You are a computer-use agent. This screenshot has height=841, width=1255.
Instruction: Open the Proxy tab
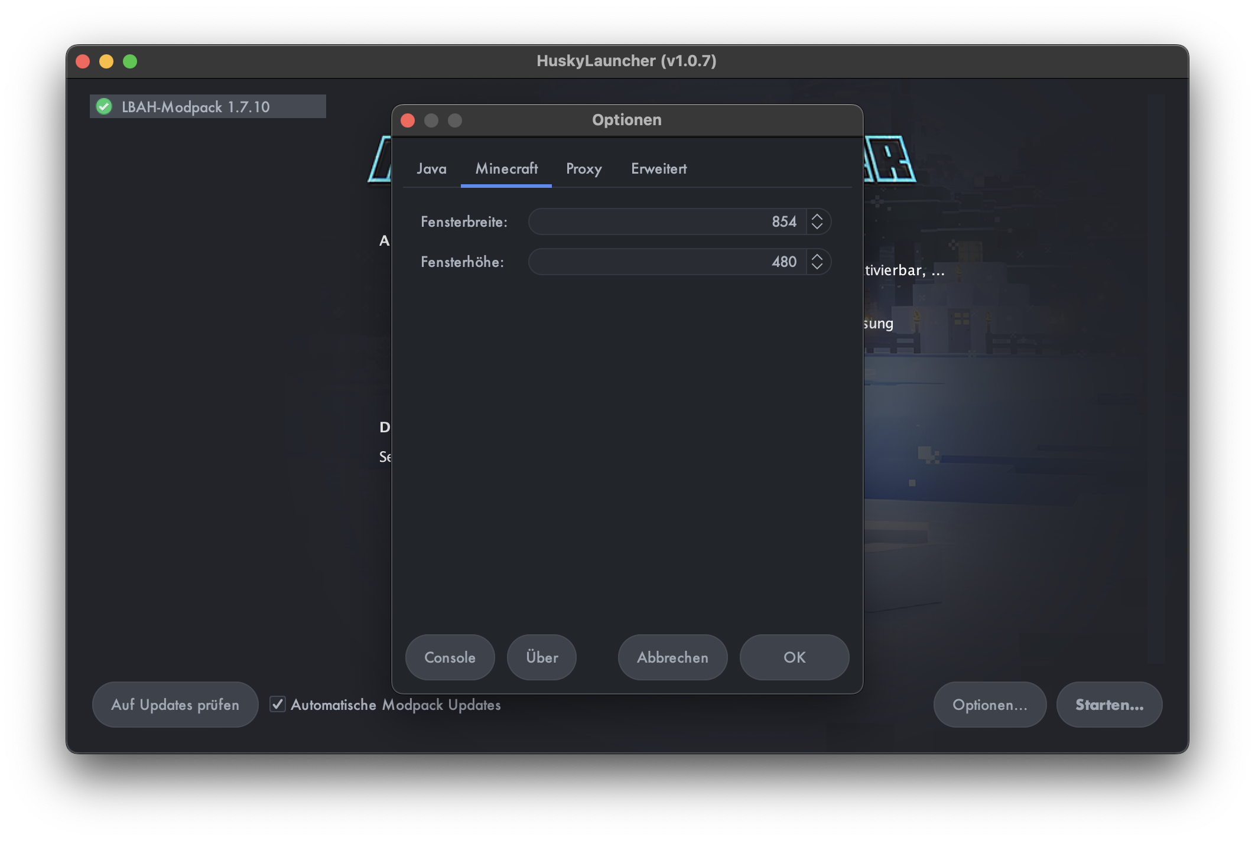click(584, 169)
